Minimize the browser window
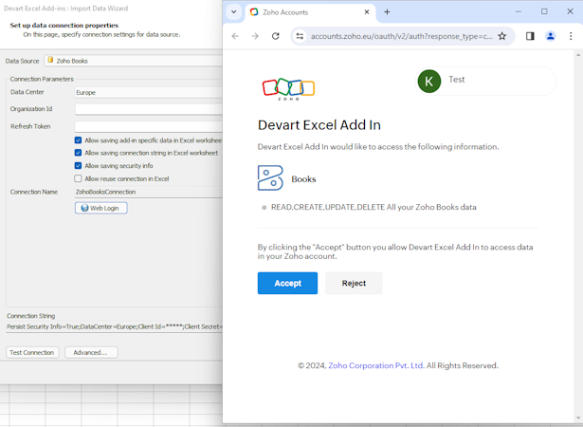 point(519,12)
